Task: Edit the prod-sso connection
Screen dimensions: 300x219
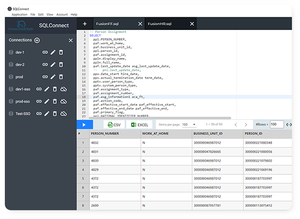Action: [47, 101]
